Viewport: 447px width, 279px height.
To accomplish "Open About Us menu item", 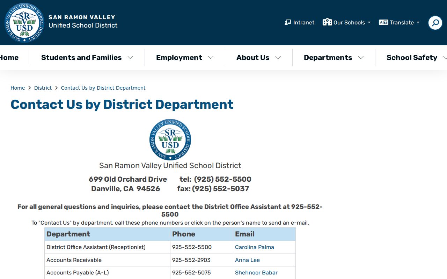I will [x=253, y=58].
